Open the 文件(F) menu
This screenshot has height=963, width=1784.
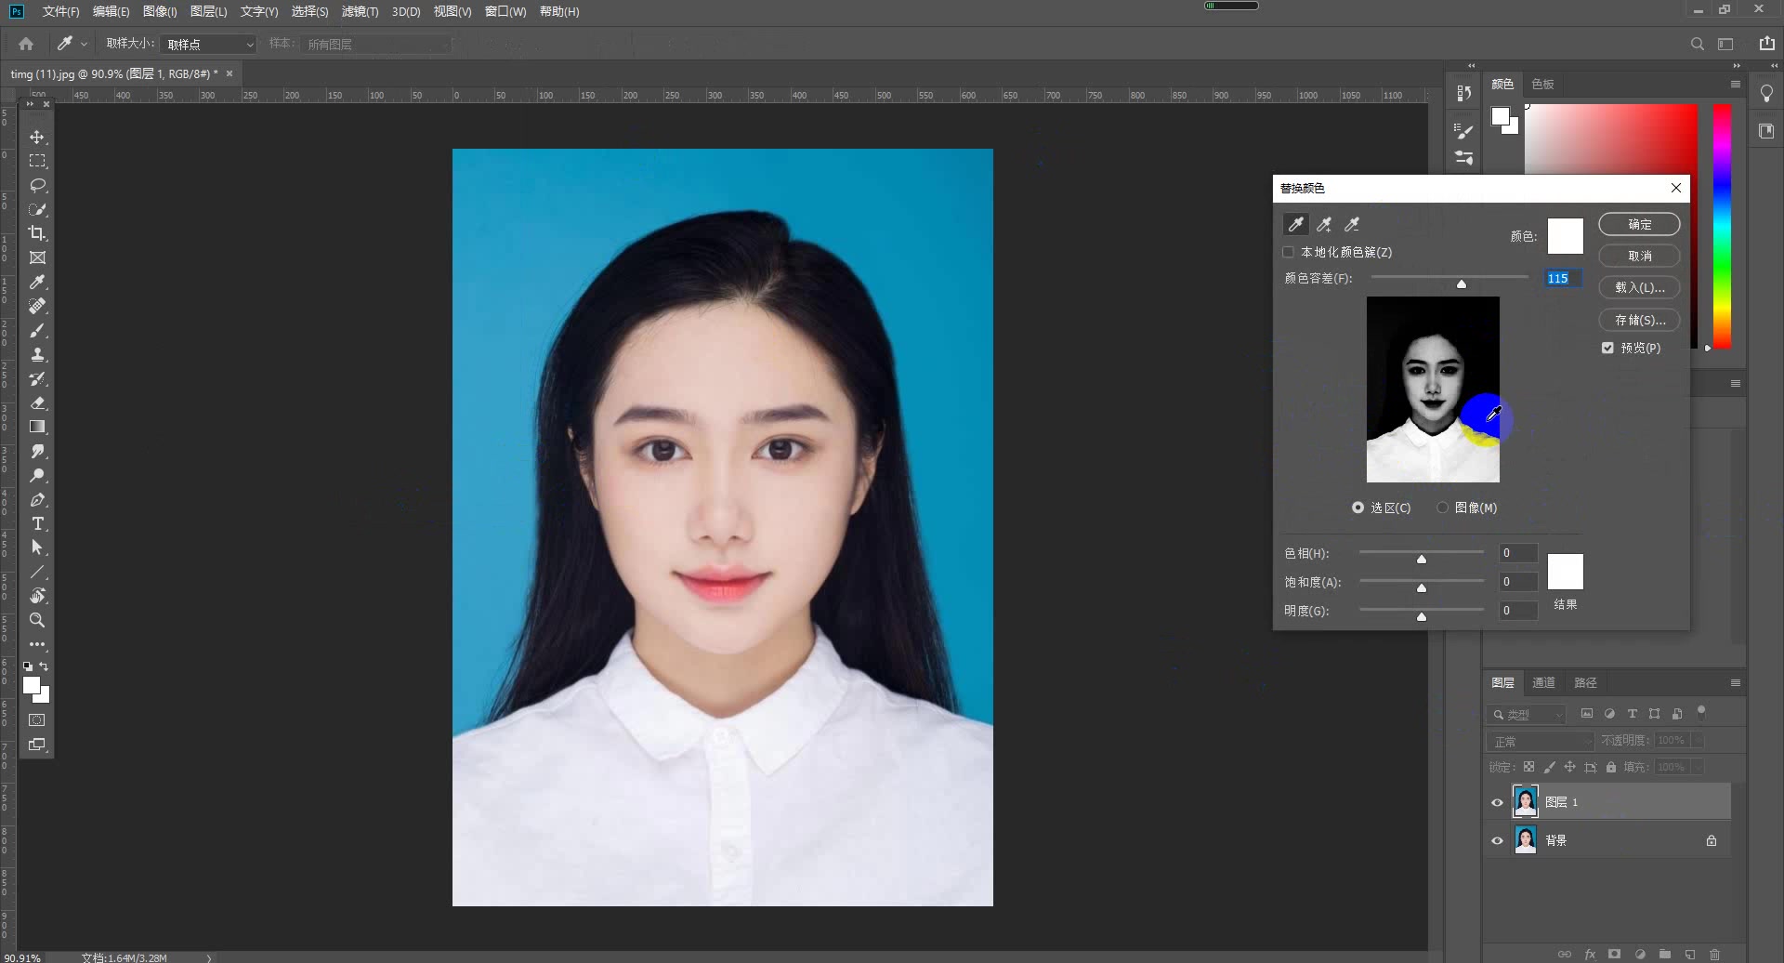tap(60, 11)
